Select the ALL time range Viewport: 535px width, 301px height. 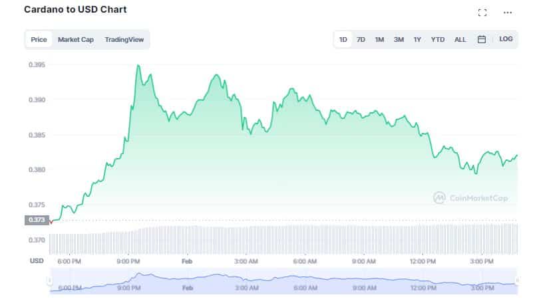[x=460, y=40]
